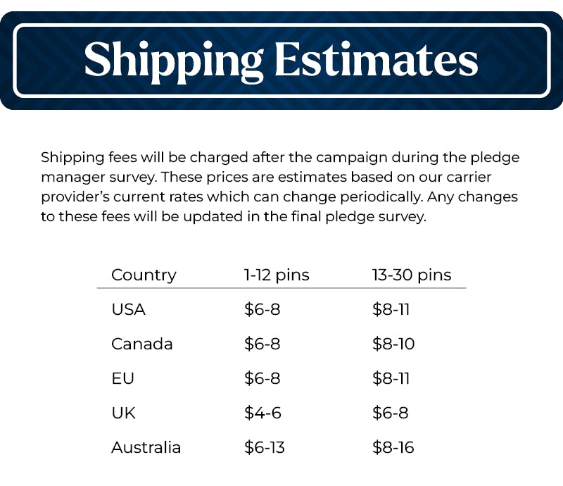Select the 13-30 pins column header

click(412, 275)
